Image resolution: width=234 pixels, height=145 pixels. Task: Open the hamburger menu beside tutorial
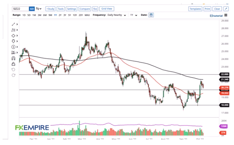pyautogui.click(x=226, y=15)
